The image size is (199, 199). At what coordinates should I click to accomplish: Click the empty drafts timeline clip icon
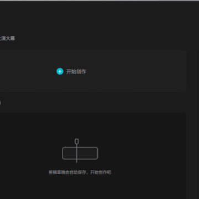pyautogui.click(x=80, y=151)
